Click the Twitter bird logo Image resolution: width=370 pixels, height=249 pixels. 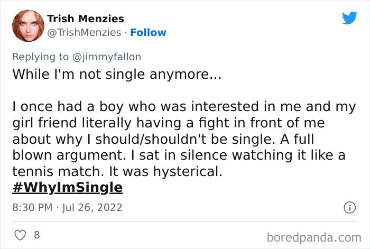click(349, 18)
